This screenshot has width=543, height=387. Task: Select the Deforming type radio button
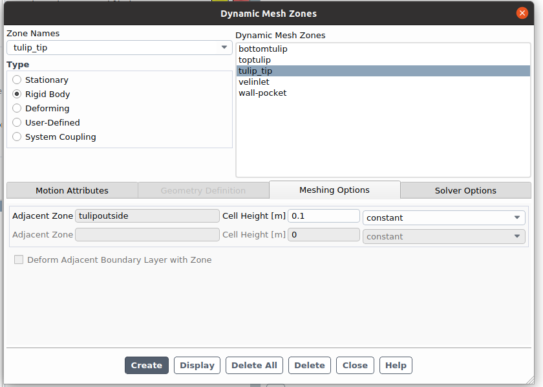coord(17,109)
